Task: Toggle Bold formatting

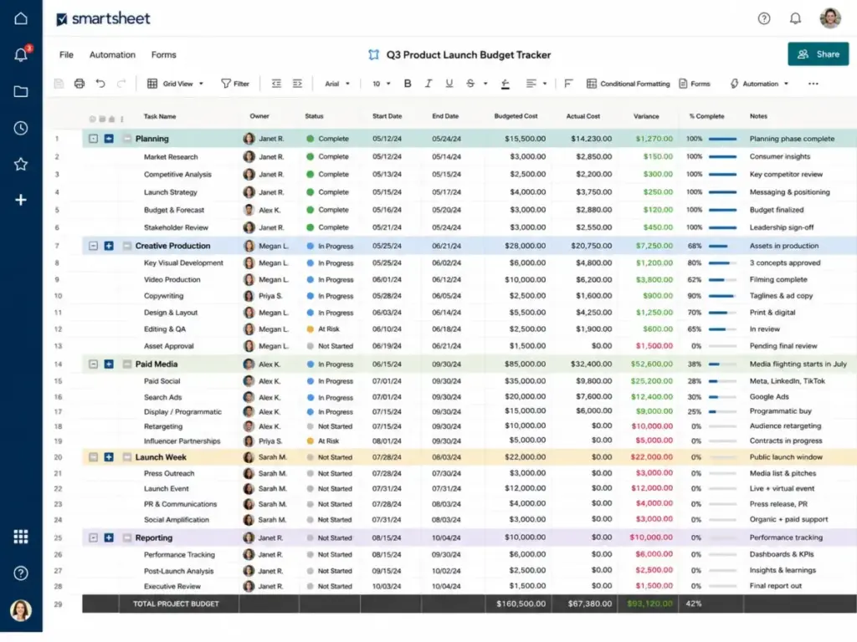Action: [x=408, y=84]
